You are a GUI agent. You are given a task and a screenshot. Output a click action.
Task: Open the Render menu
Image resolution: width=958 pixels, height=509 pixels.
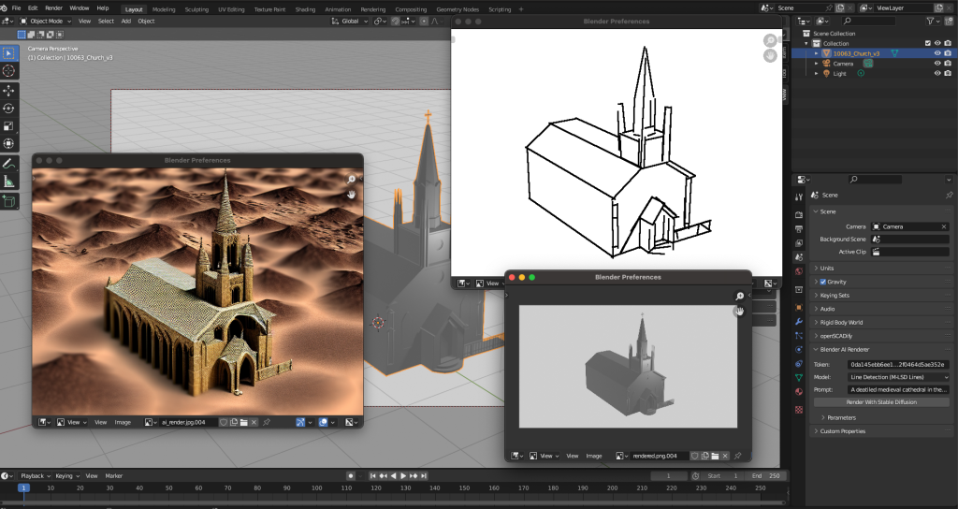pyautogui.click(x=53, y=7)
